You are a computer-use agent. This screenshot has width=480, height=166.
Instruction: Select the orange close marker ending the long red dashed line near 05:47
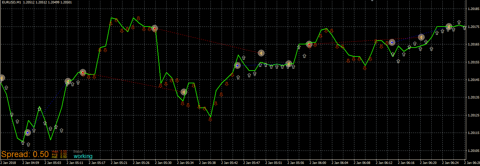click(261, 53)
